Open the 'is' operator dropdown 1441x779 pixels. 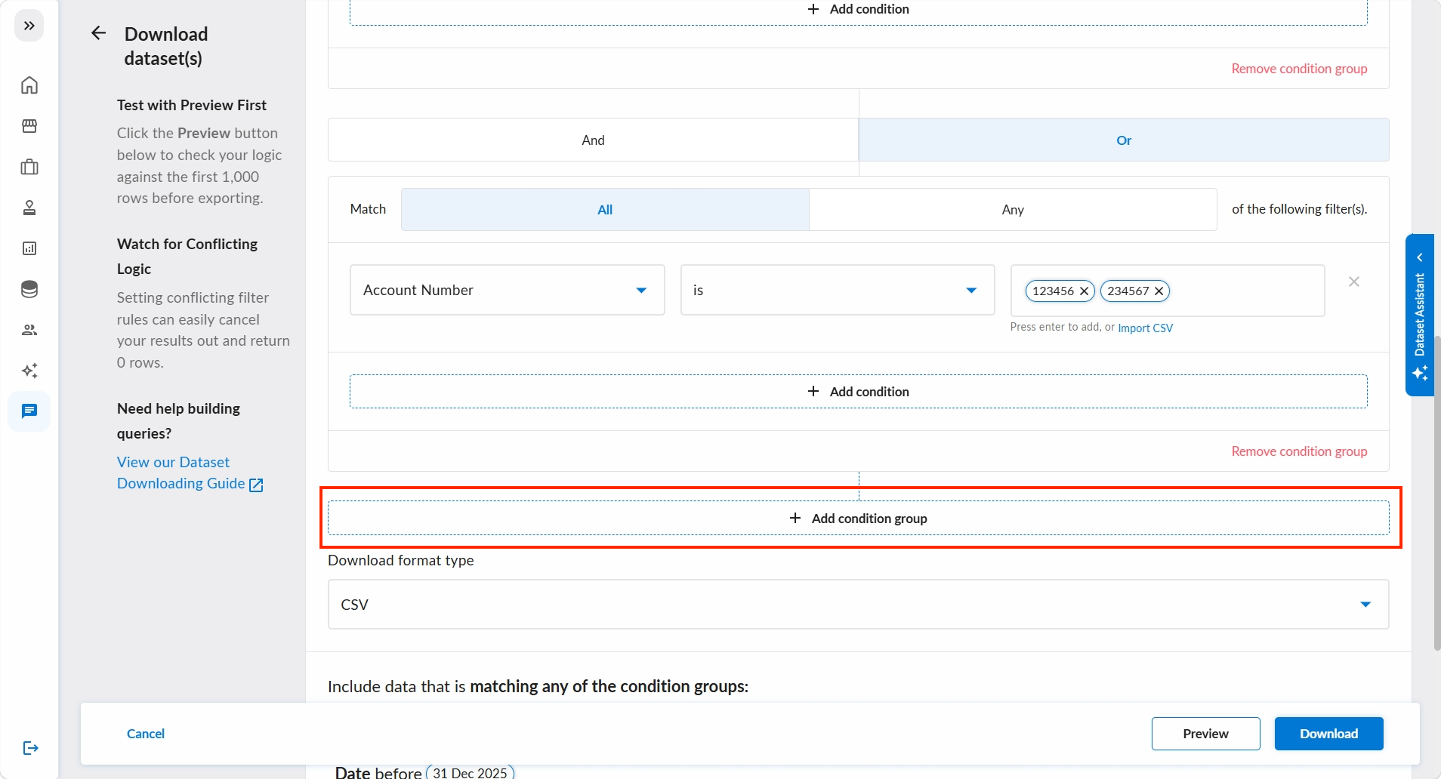coord(838,290)
